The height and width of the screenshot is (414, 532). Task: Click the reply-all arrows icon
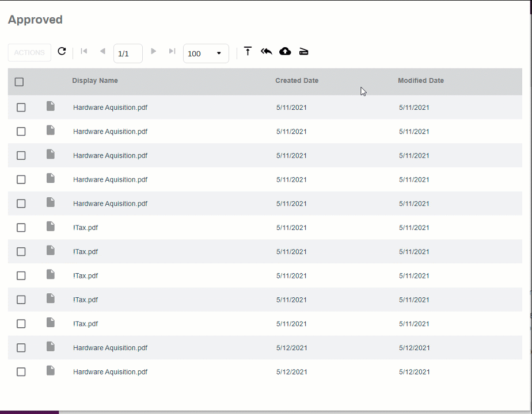pos(267,51)
